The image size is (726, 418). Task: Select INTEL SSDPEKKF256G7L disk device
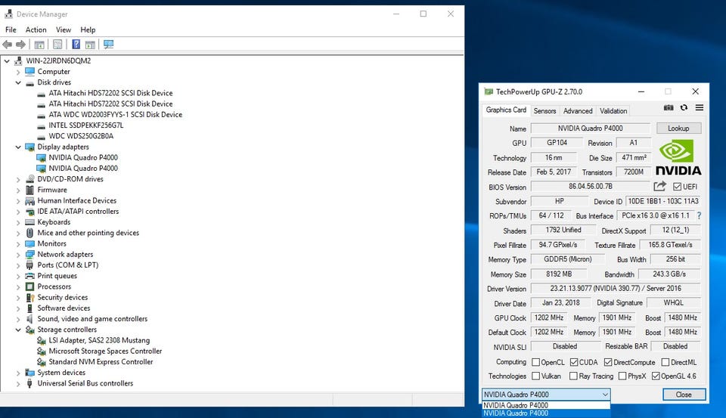86,125
